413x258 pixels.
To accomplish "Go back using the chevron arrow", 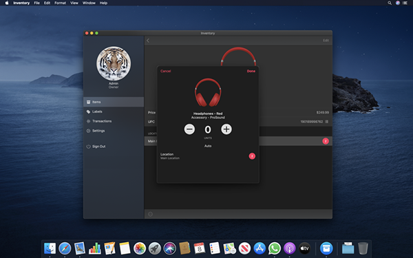I will [x=148, y=41].
